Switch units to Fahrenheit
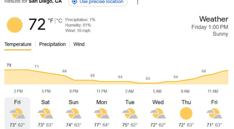The image size is (234, 129). [x=50, y=21]
